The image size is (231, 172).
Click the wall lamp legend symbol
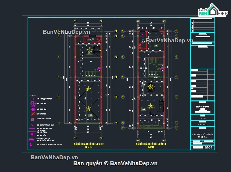pos(32,135)
